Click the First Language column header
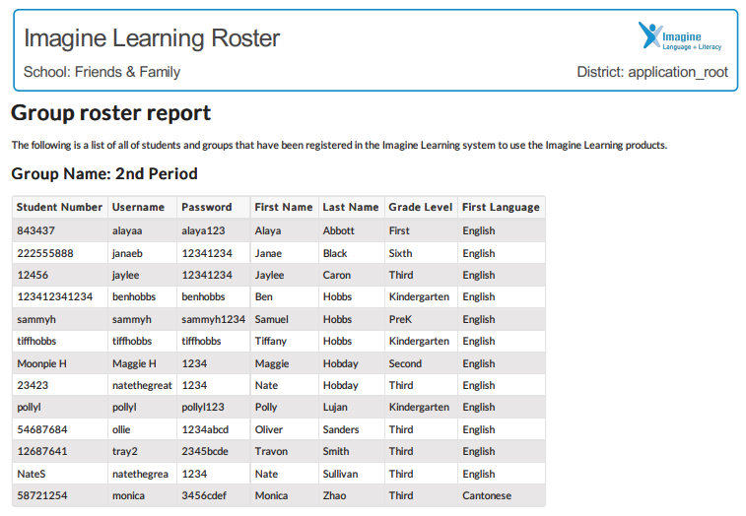The width and height of the screenshot is (746, 516). pos(501,207)
